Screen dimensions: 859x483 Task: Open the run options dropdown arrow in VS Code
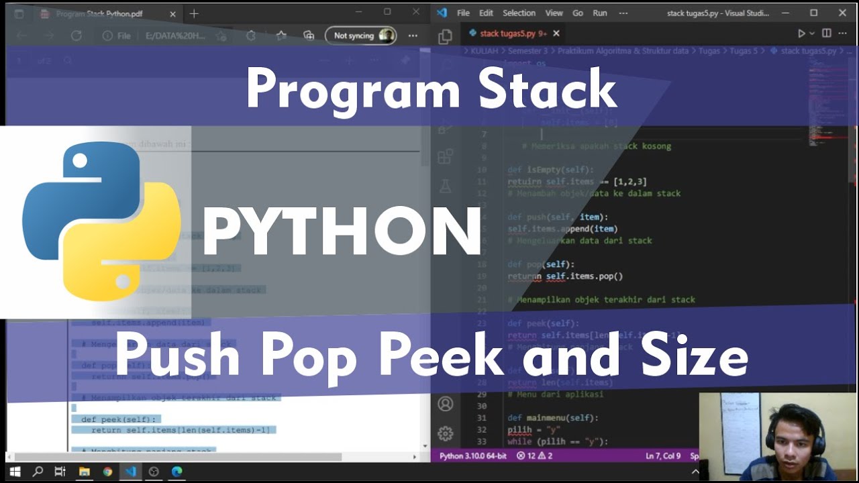811,34
